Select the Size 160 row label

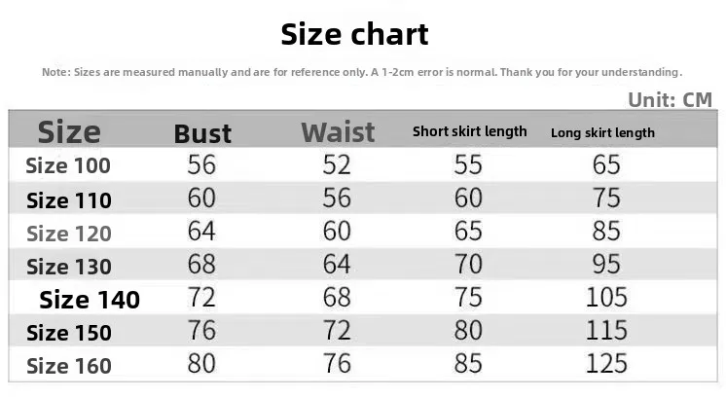69,367
